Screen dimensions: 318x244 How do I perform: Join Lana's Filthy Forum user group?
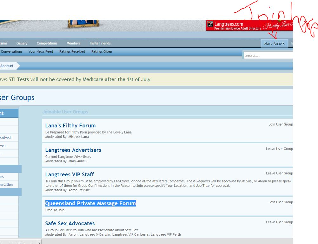[281, 124]
